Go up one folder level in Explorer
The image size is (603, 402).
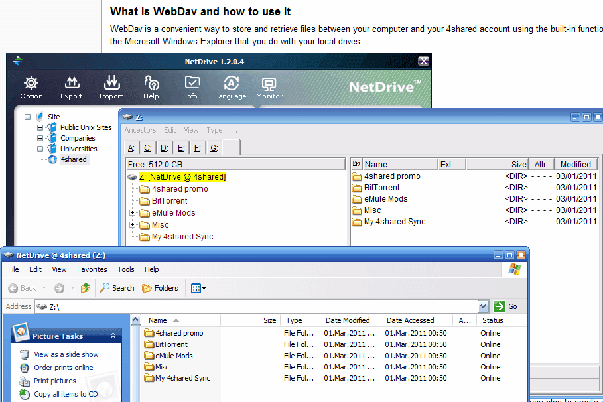85,288
